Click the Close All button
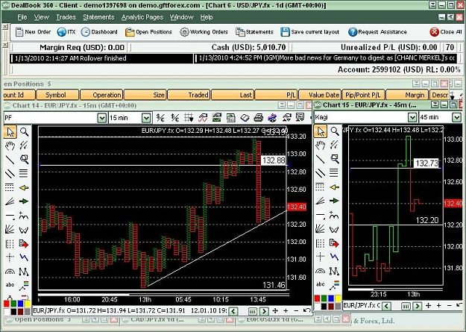 click(446, 32)
